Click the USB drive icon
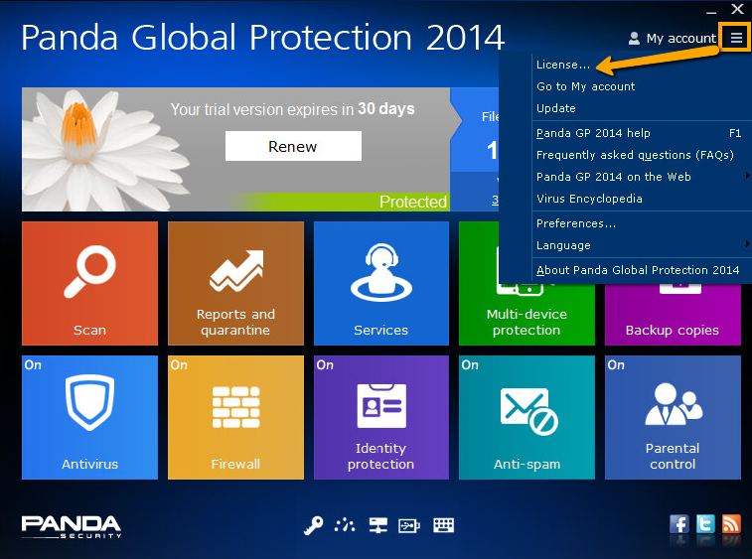Image resolution: width=752 pixels, height=559 pixels. 409,526
